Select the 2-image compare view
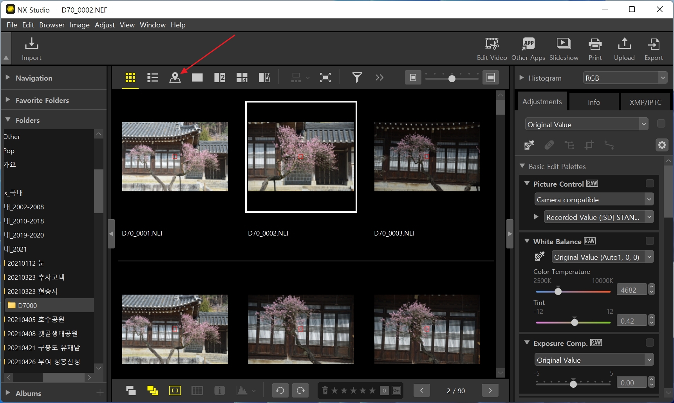Viewport: 674px width, 403px height. point(220,77)
